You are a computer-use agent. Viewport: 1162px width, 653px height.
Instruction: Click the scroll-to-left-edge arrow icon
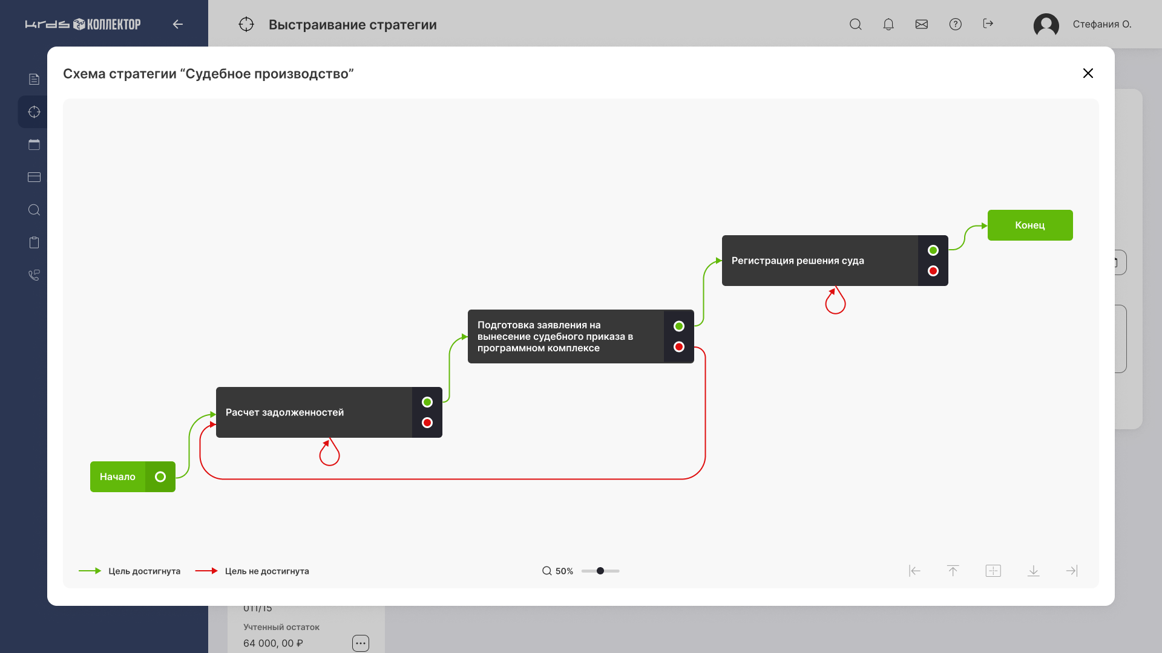click(x=914, y=571)
